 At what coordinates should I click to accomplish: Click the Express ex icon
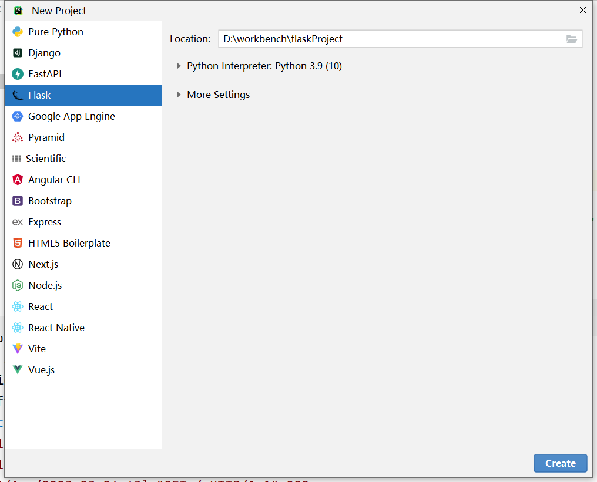[18, 222]
